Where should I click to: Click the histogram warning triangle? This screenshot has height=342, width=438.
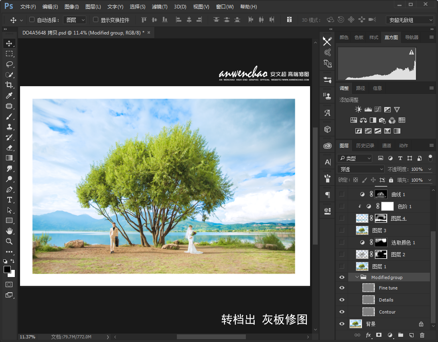tap(412, 52)
